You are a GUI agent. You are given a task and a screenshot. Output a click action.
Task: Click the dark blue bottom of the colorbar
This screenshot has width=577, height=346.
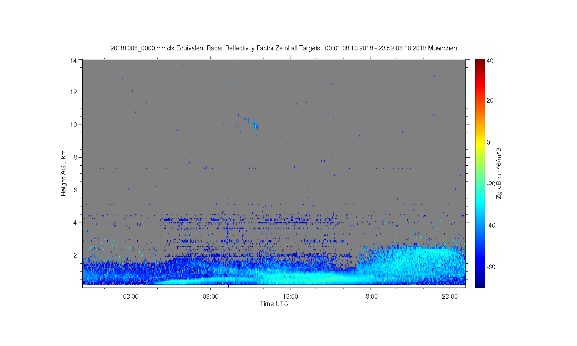click(x=480, y=284)
